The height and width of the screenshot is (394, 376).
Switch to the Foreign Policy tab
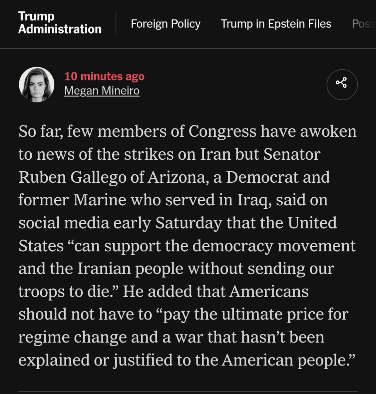coord(166,24)
